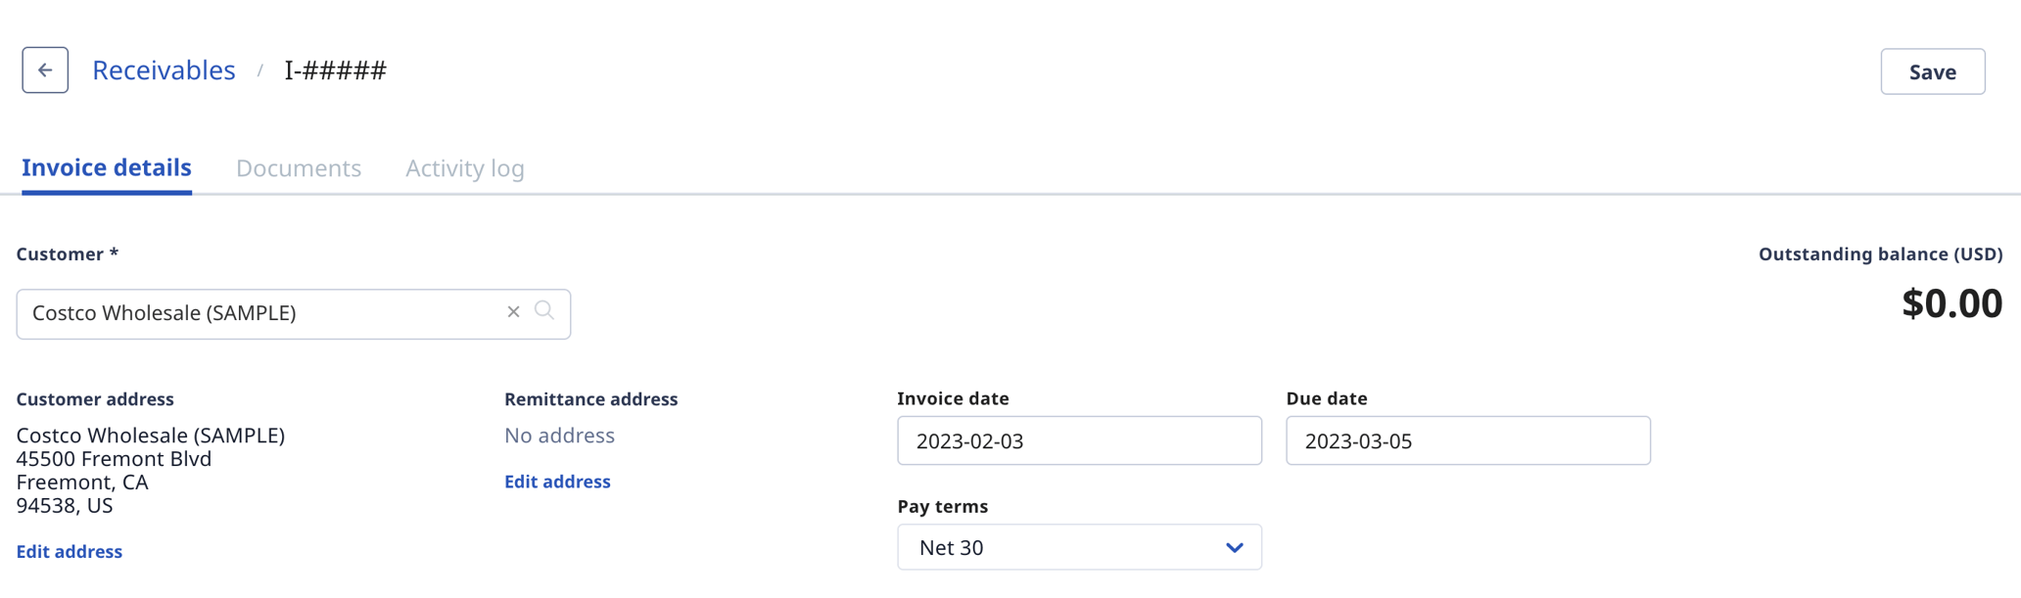This screenshot has height=598, width=2021.
Task: Click the I-##### invoice number text
Action: point(336,70)
